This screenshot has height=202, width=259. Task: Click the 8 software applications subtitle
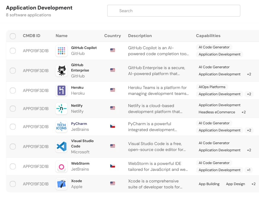(x=29, y=15)
